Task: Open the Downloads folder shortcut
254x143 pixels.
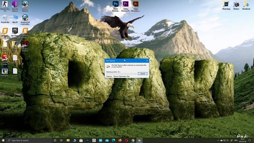Action: tap(246, 6)
